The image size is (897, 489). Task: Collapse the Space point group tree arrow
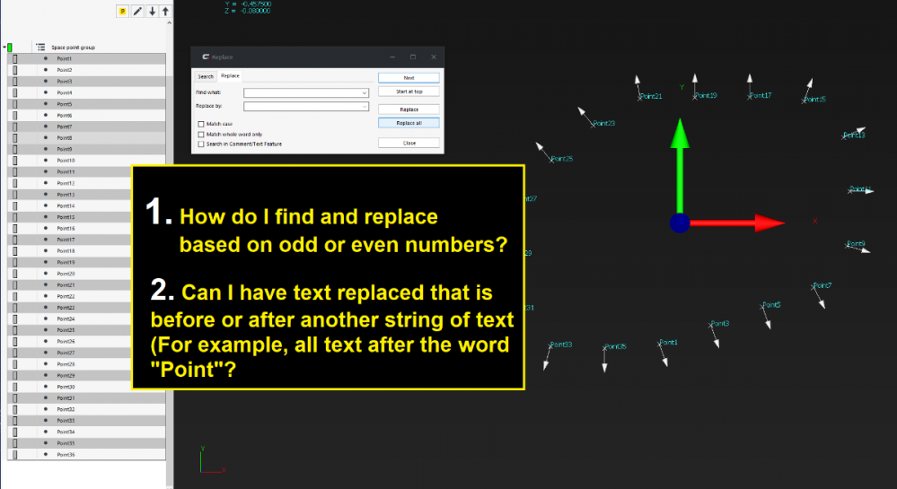(4, 48)
